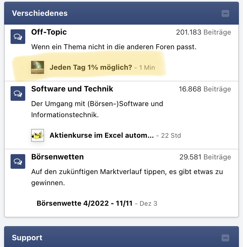Open thread 'Aktienkurse im Excel autom...'
The height and width of the screenshot is (247, 243).
(102, 135)
